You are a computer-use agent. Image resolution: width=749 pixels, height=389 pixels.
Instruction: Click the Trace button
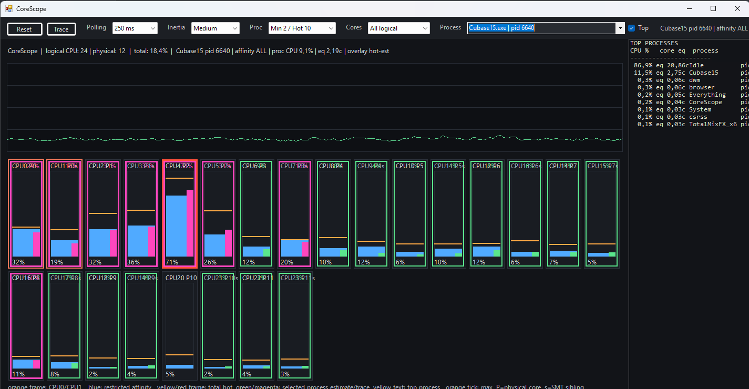pos(61,29)
